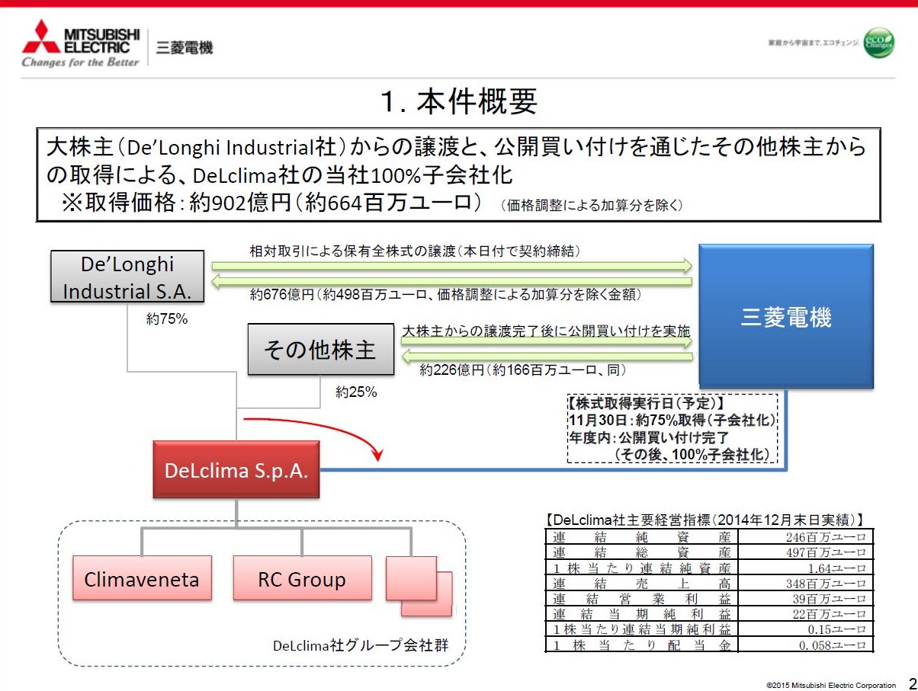The image size is (918, 691).
Task: Click the heading 【株式取得実行日(予定)】
Action: (645, 403)
